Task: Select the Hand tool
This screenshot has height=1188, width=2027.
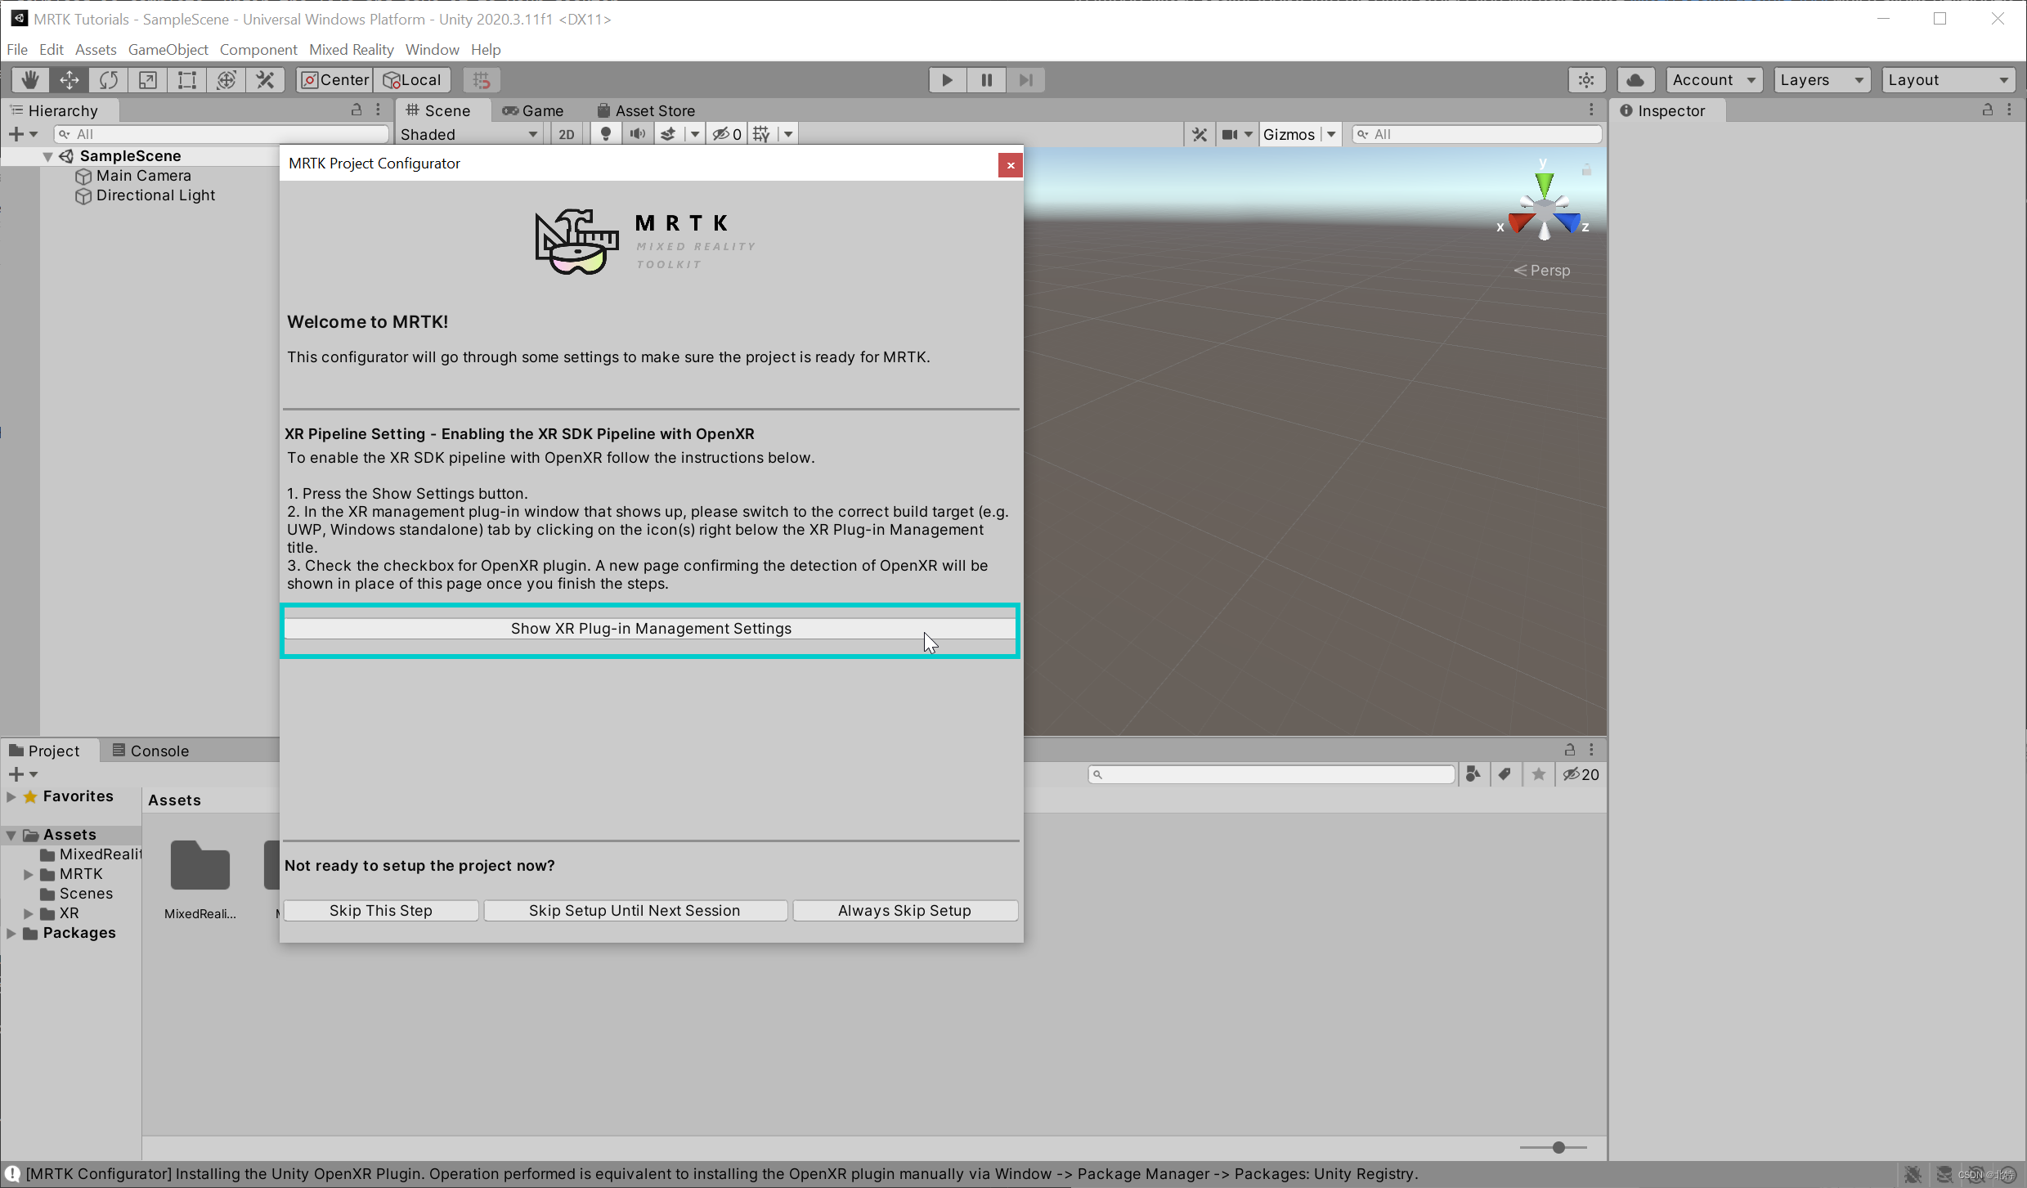Action: click(30, 79)
